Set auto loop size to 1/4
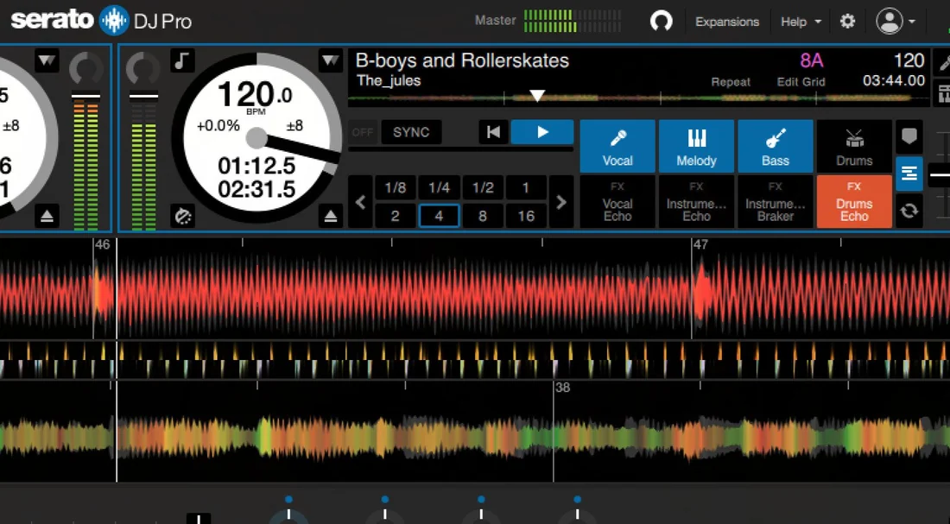The image size is (950, 524). pos(439,188)
